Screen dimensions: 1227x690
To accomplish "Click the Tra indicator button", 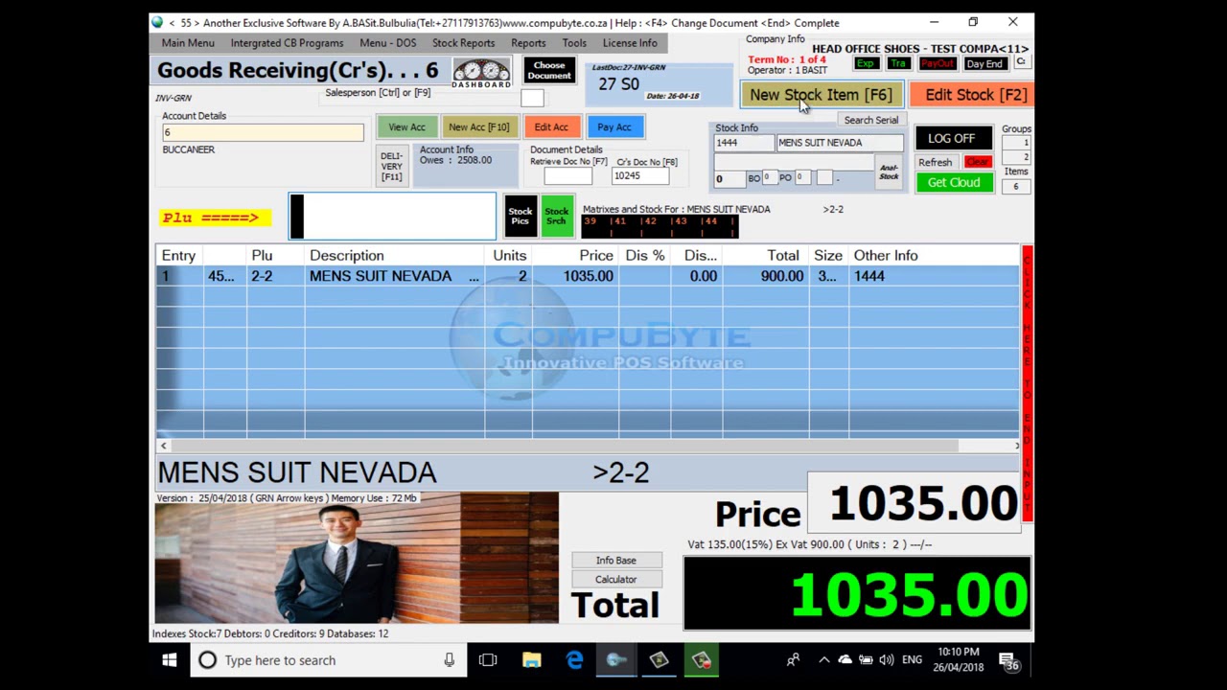I will pyautogui.click(x=898, y=63).
